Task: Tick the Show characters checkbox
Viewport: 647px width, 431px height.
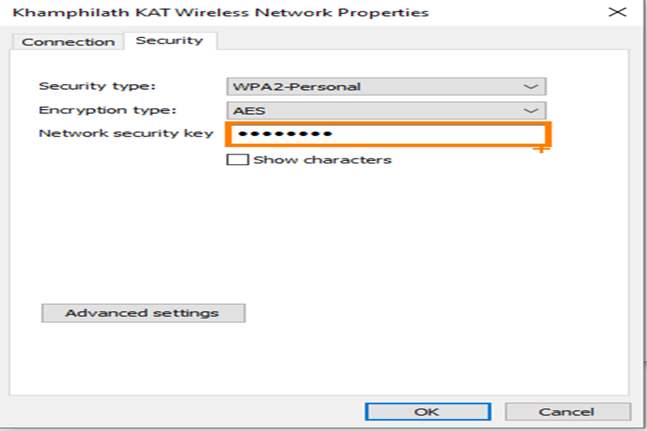Action: (x=238, y=159)
